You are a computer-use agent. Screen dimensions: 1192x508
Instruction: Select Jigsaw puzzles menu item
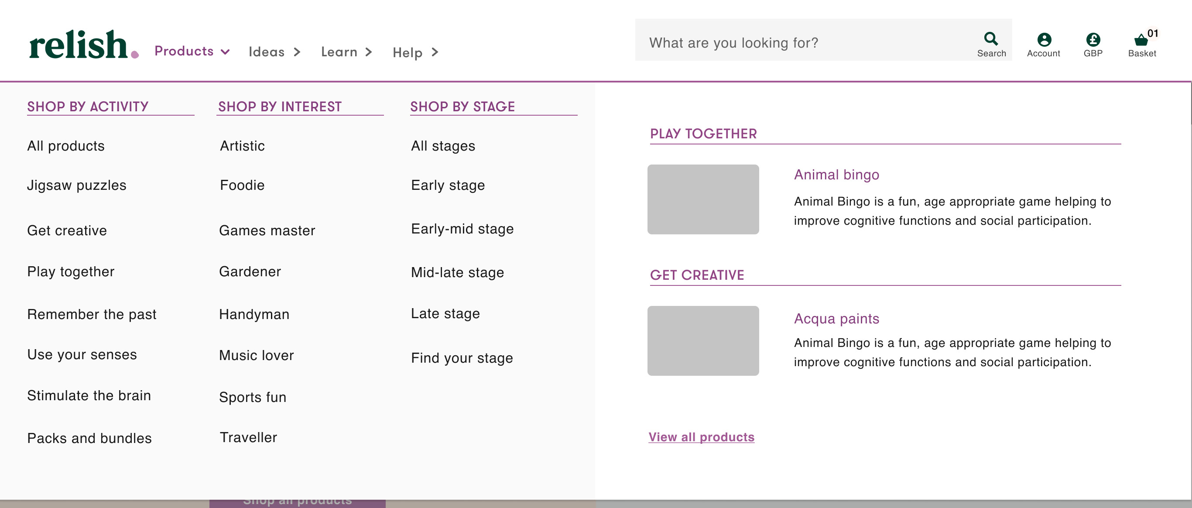76,185
